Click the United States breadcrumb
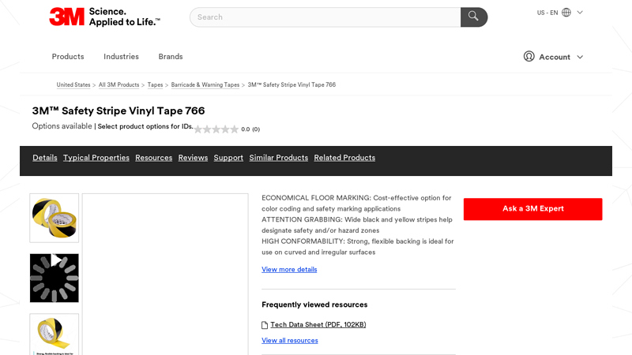Image resolution: width=632 pixels, height=355 pixels. [73, 85]
